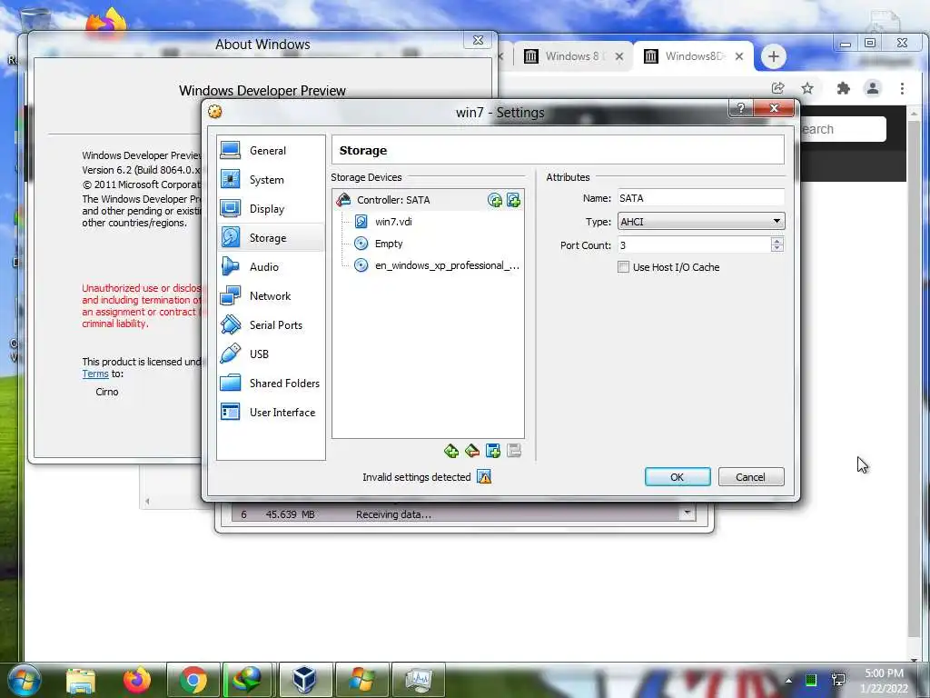930x698 pixels.
Task: Click the Port Count value field
Action: coord(694,245)
